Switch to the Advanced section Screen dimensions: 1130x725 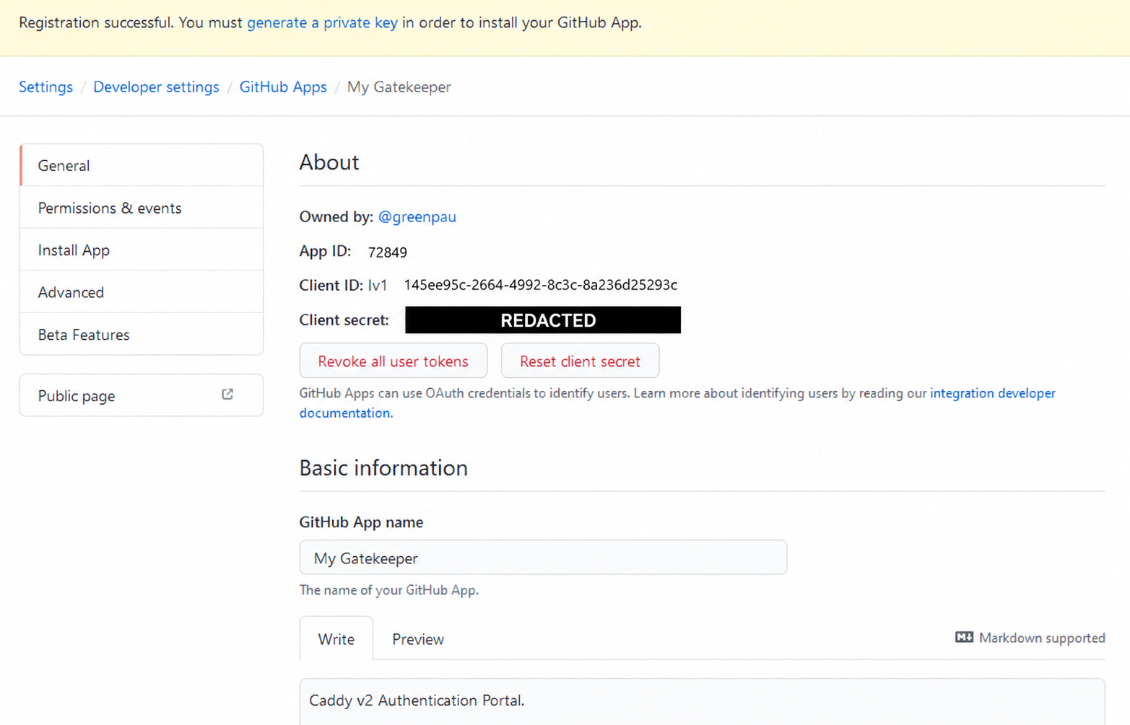142,291
